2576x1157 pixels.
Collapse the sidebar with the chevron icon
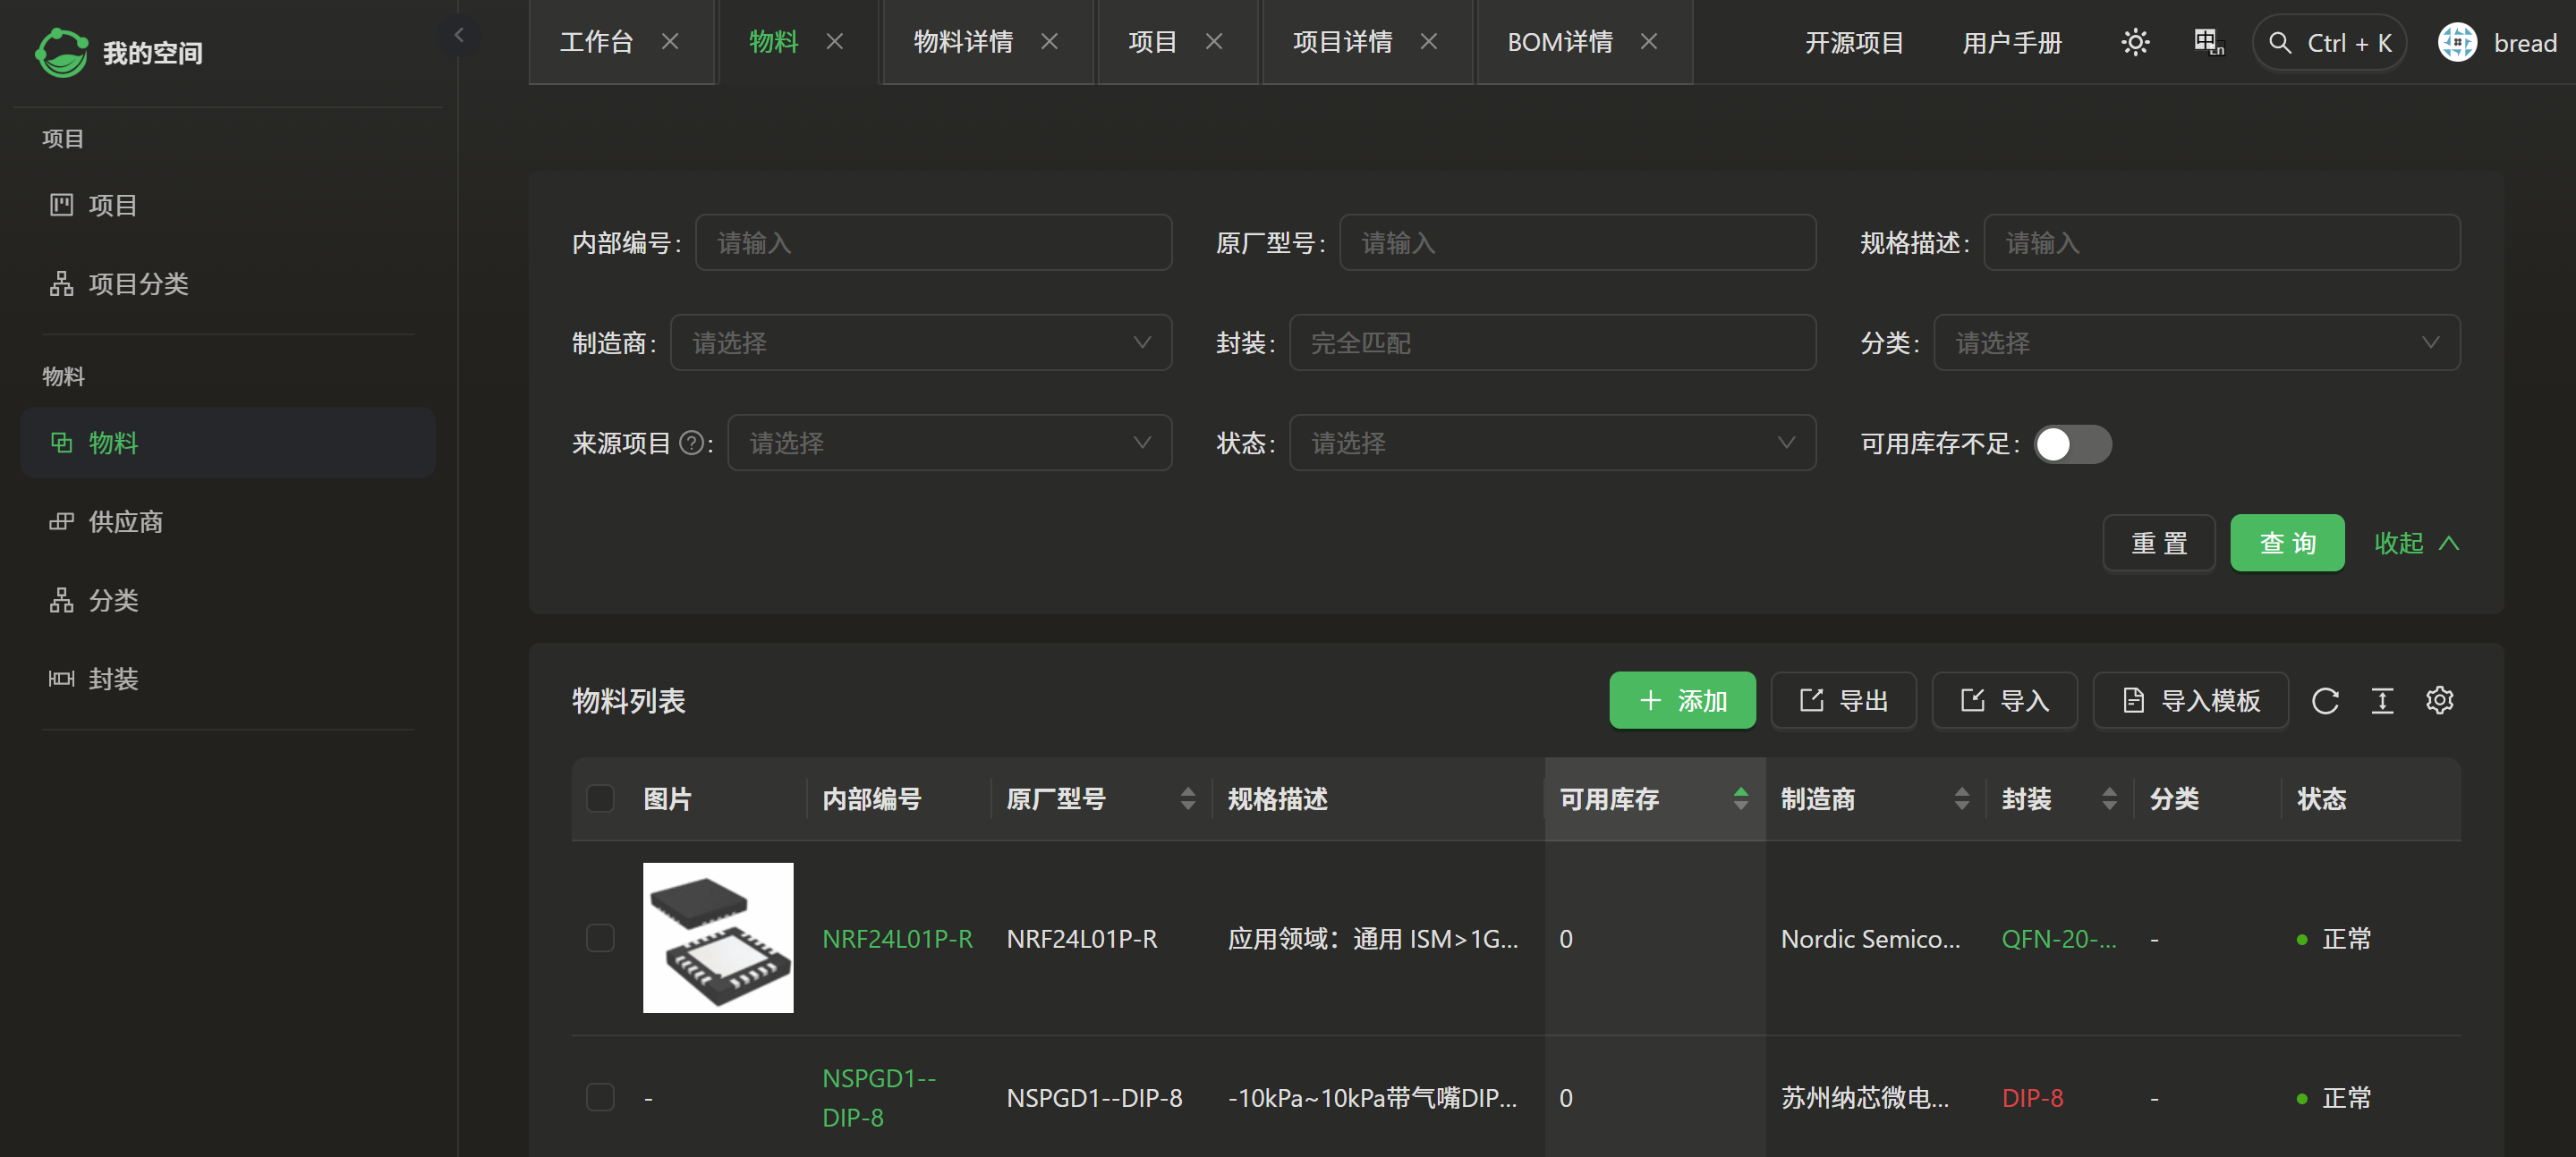(x=459, y=36)
